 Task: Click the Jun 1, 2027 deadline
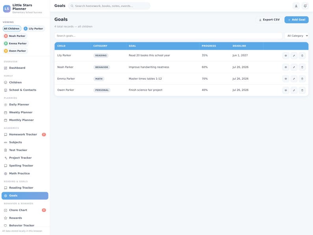pyautogui.click(x=240, y=55)
